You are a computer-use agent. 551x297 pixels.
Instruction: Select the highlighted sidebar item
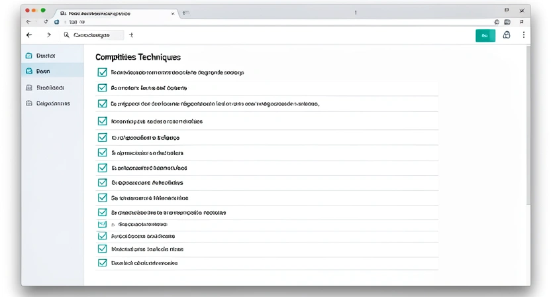(52, 71)
